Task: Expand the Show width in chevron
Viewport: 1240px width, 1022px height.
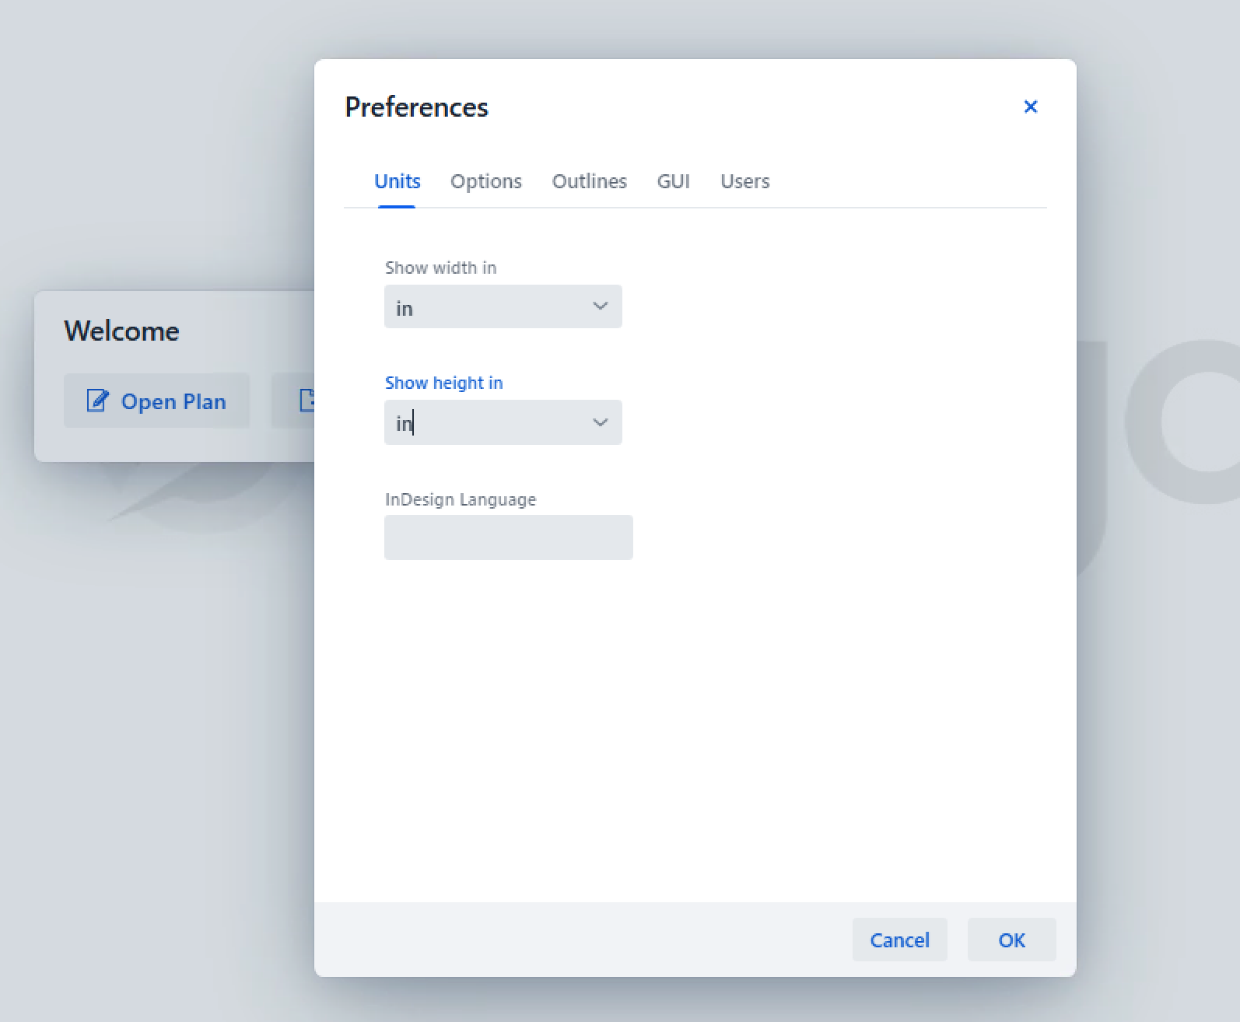Action: pos(600,306)
